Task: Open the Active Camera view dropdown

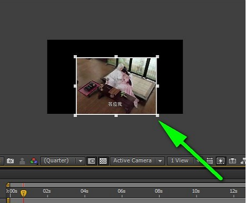Action: (137, 161)
